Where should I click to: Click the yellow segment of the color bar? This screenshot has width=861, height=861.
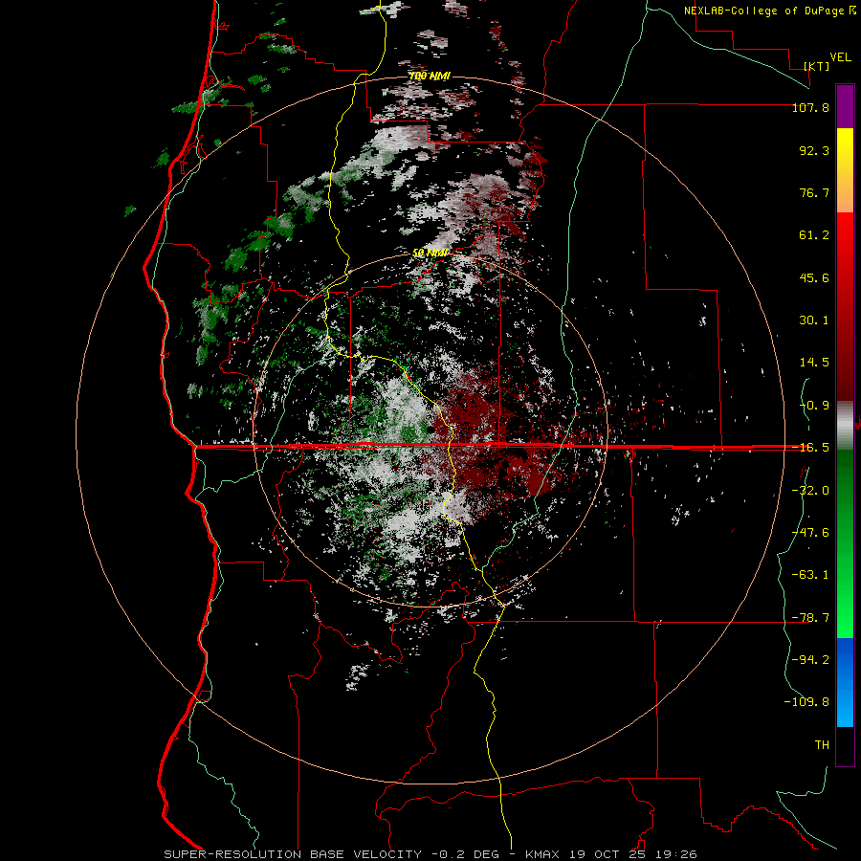pyautogui.click(x=845, y=149)
